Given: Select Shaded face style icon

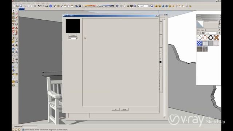Looking at the screenshot, I should point(128,6).
